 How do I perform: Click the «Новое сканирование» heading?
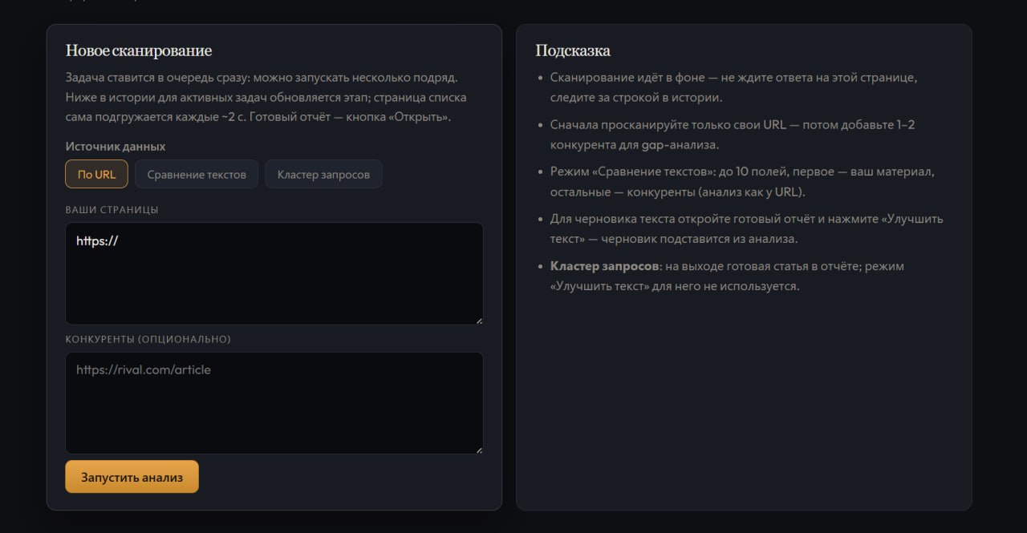point(139,50)
